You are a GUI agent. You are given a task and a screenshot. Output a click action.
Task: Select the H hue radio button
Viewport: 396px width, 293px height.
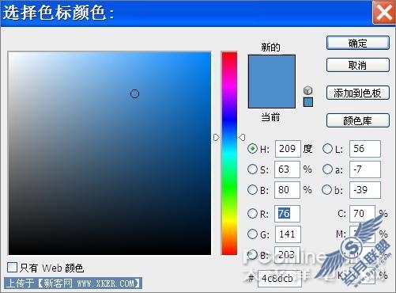pos(252,149)
